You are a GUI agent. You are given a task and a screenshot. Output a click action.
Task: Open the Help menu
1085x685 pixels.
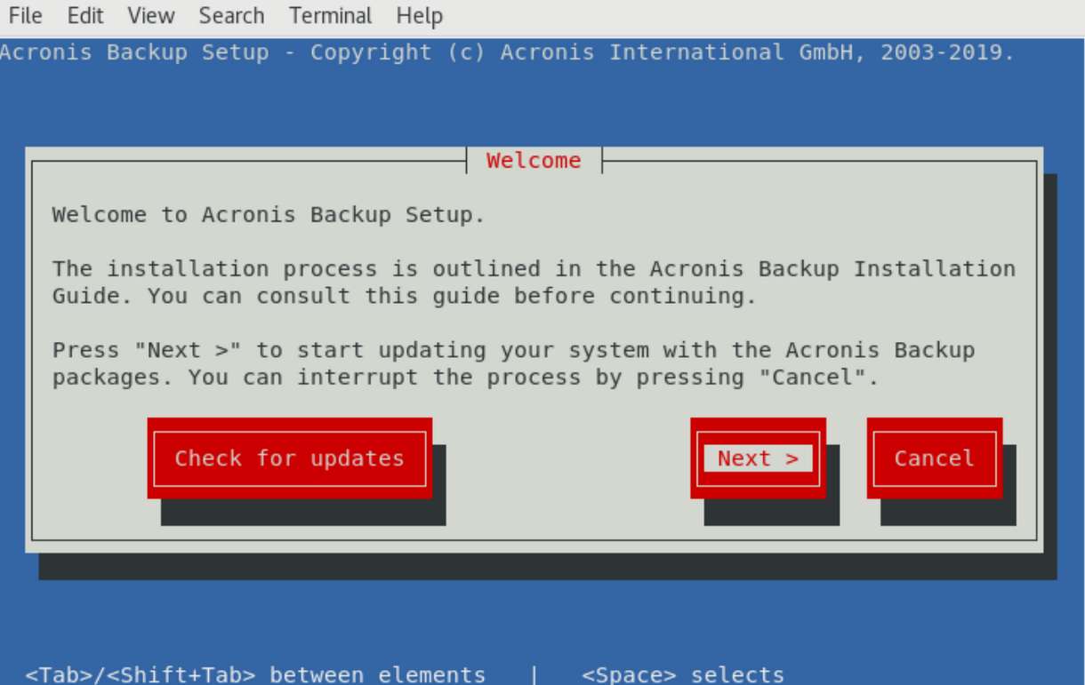[420, 15]
